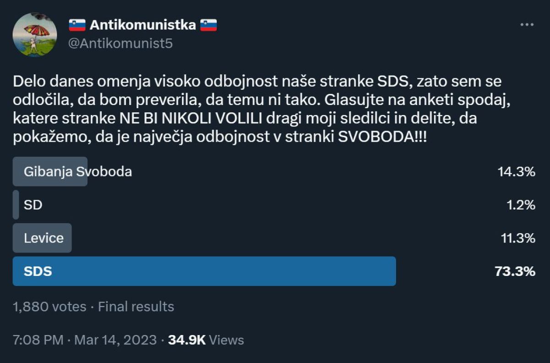Open the 7:08 PM timestamp link
550x363 pixels.
tap(38, 340)
